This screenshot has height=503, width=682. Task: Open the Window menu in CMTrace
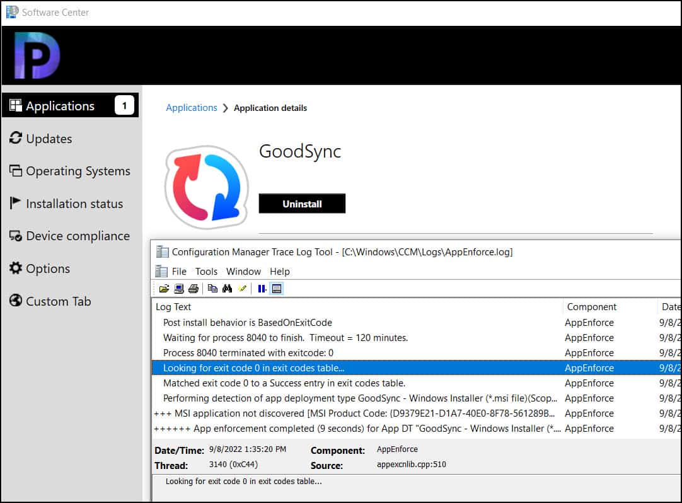pos(243,272)
